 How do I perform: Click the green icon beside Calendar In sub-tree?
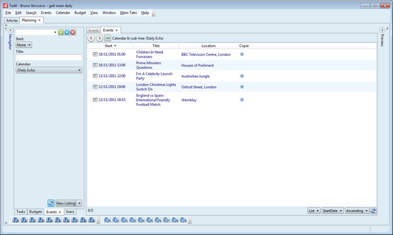(108, 38)
